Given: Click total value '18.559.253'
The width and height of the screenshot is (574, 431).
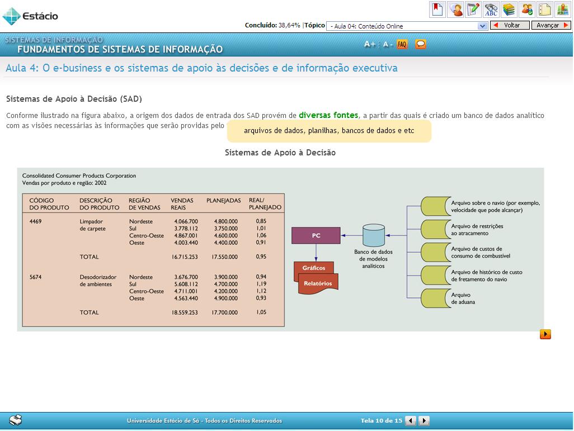Looking at the screenshot, I should coord(185,312).
